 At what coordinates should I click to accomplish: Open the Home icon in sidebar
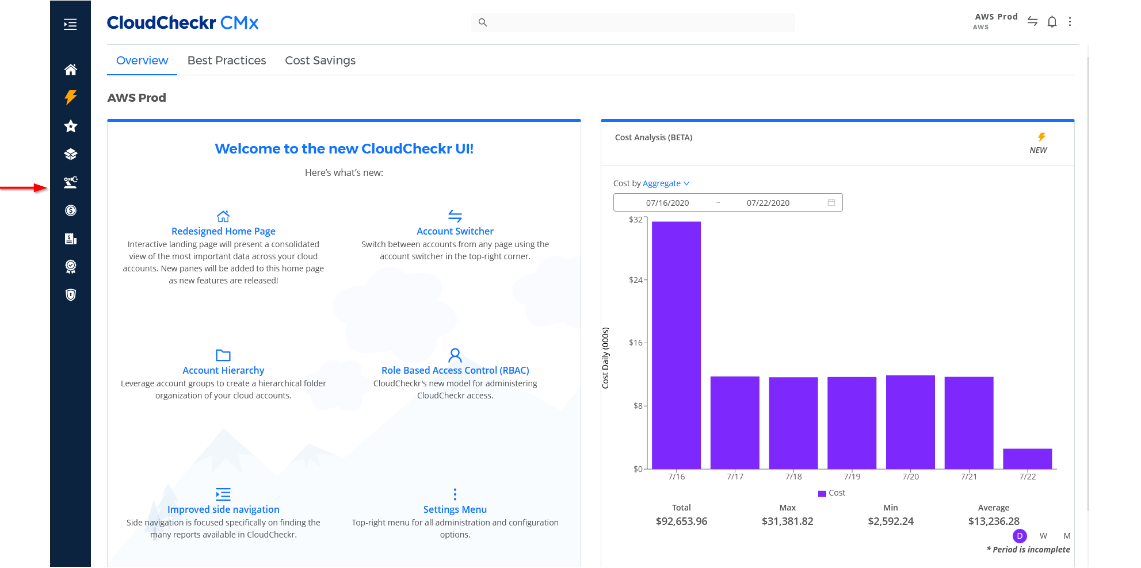pos(71,70)
